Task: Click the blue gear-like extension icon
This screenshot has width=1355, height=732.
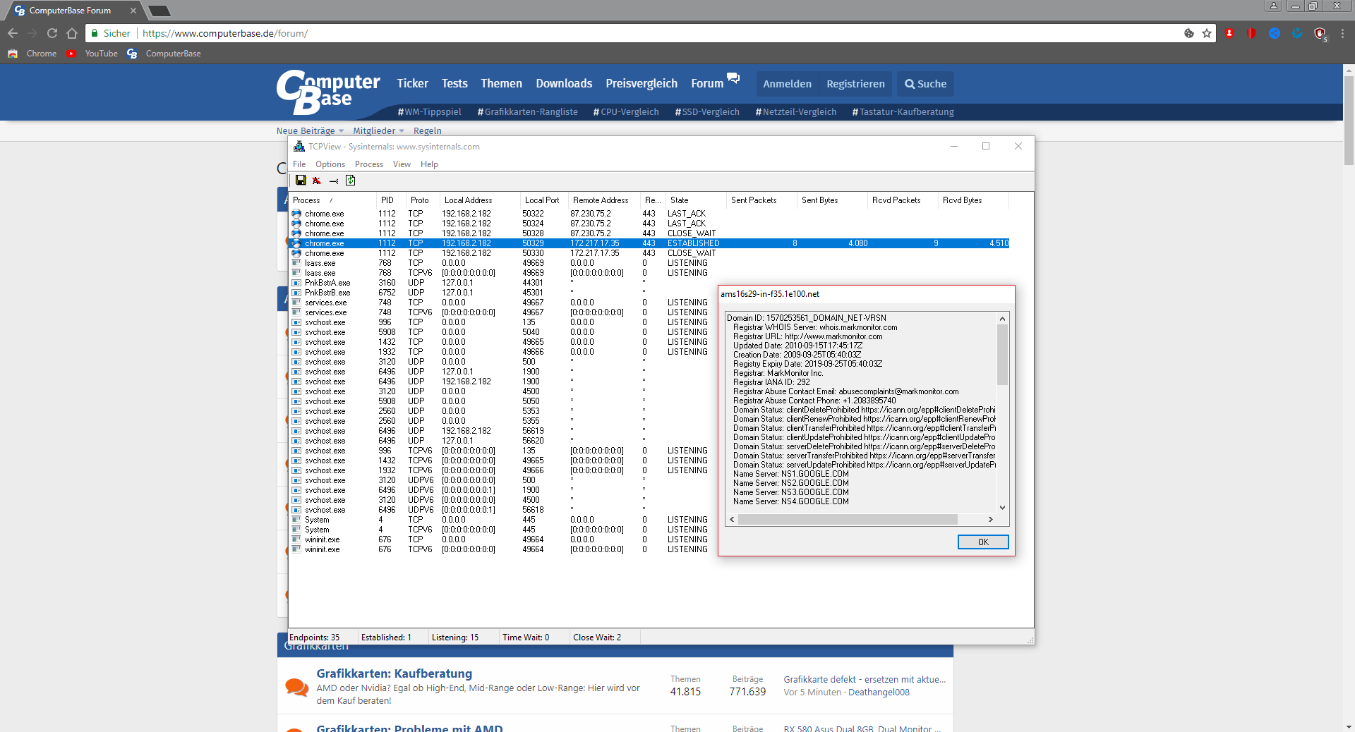Action: pyautogui.click(x=1297, y=33)
